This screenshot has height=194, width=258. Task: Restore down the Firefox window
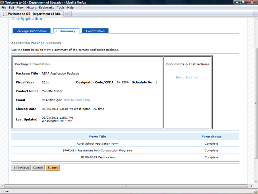[x=243, y=2]
